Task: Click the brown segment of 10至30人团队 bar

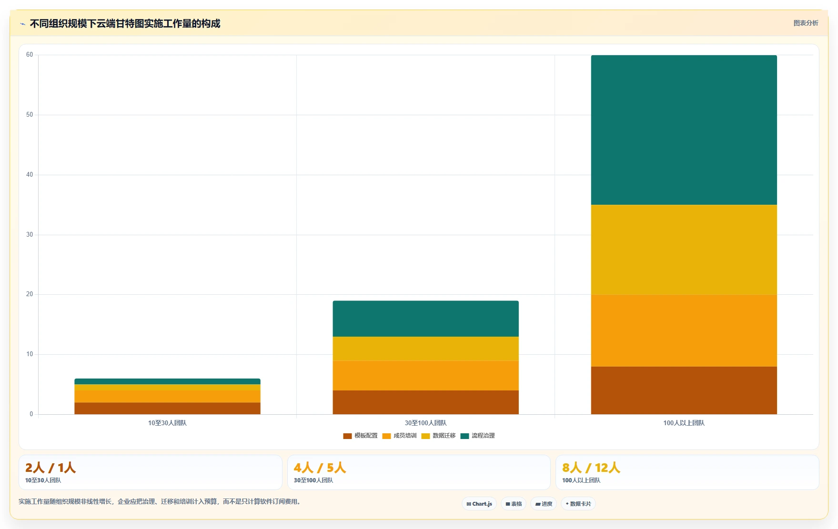Action: point(167,409)
